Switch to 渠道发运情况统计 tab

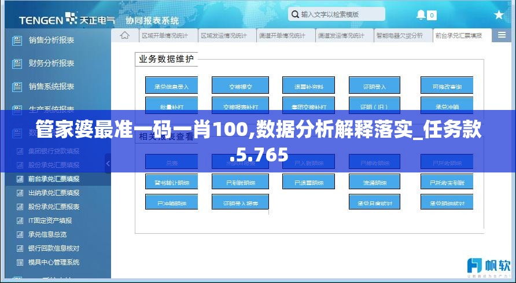coord(345,35)
